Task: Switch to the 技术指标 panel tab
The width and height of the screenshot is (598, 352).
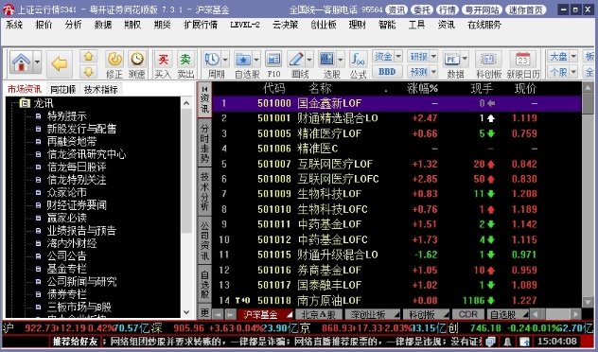Action: (101, 90)
